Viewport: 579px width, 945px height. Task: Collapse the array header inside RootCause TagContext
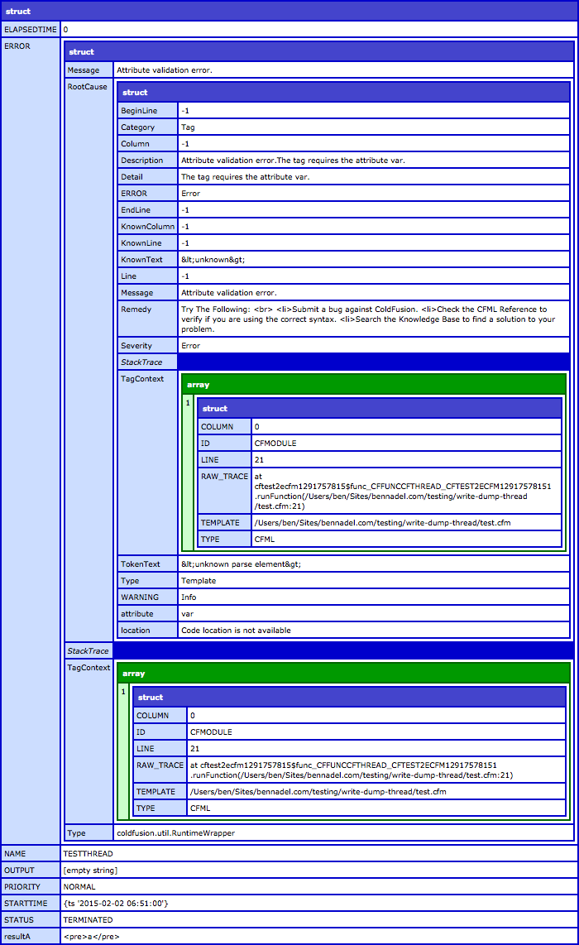(x=374, y=384)
